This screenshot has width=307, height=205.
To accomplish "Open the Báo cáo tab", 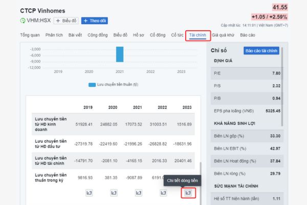I will (x=248, y=35).
